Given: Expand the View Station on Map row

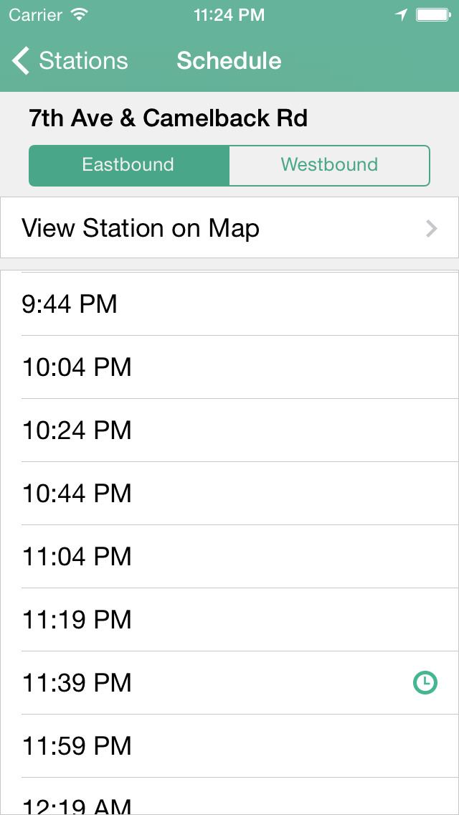Looking at the screenshot, I should coord(229,228).
